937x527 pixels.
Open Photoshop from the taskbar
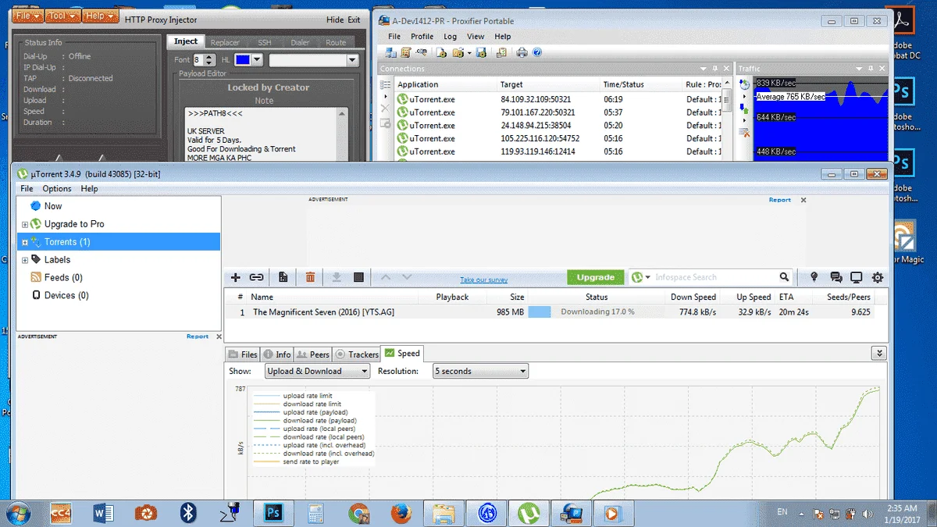(x=273, y=513)
